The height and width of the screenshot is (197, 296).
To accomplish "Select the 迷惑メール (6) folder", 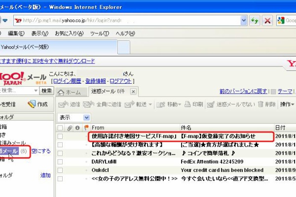I will tap(14, 151).
